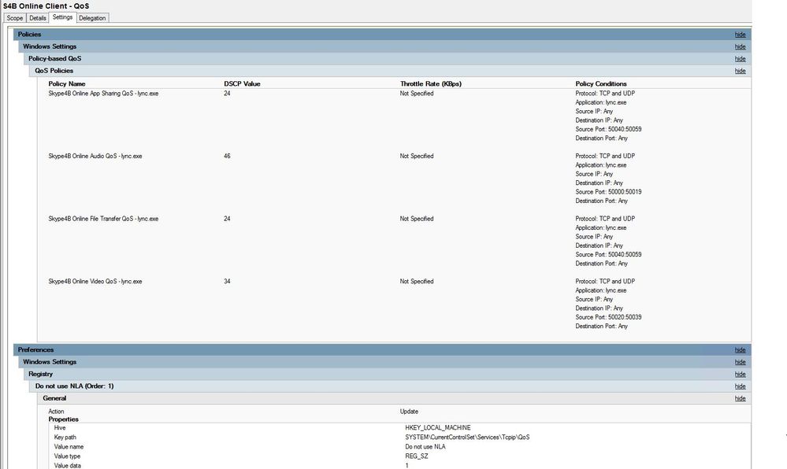Select Skype4B Online App Sharing QoS policy
This screenshot has width=787, height=469.
[x=103, y=94]
